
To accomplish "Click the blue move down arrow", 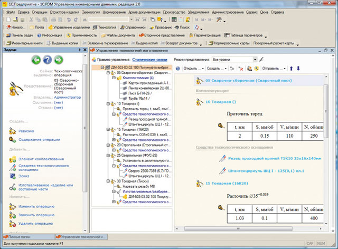I will tap(298, 69).
